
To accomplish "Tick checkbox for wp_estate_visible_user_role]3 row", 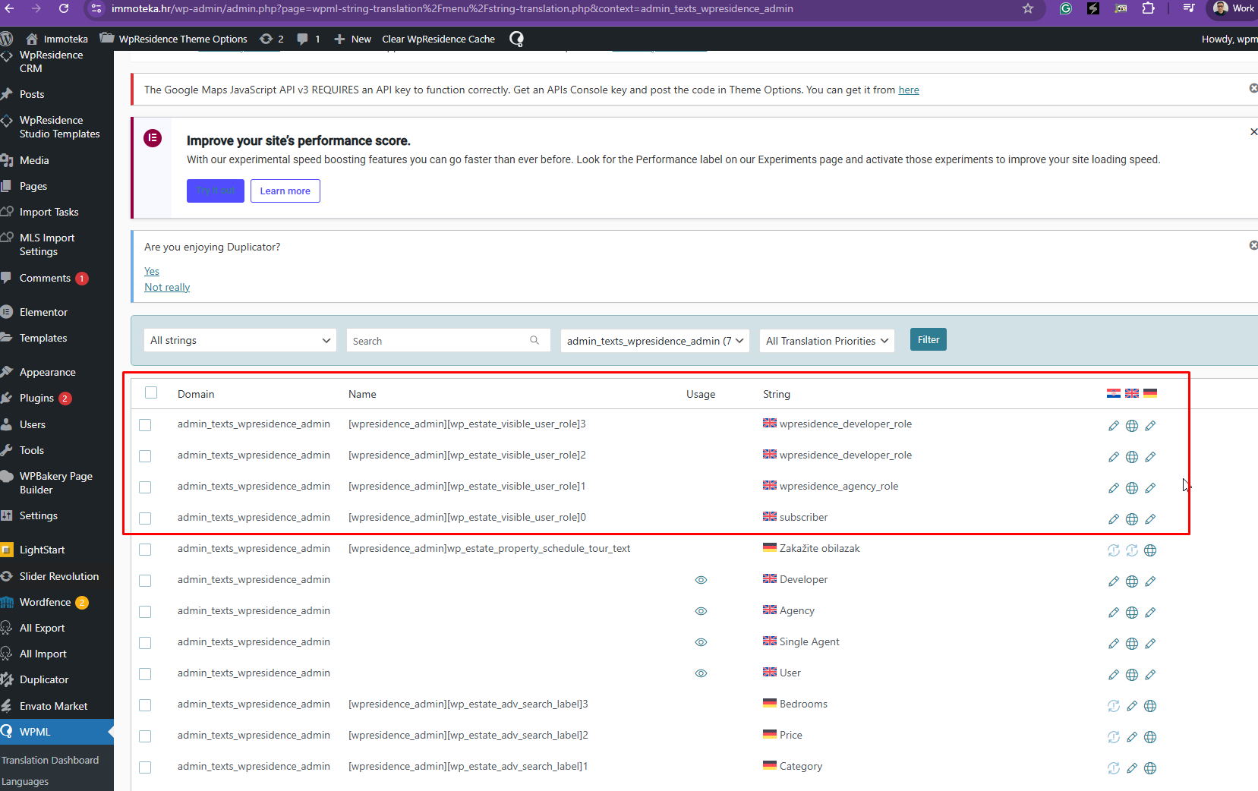I will pyautogui.click(x=145, y=425).
